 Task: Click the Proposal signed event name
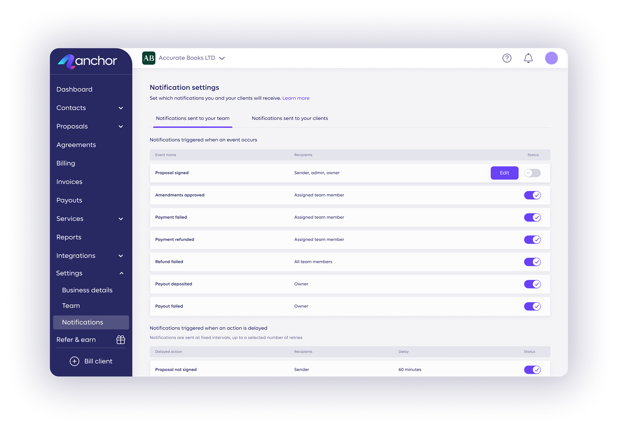click(x=172, y=173)
